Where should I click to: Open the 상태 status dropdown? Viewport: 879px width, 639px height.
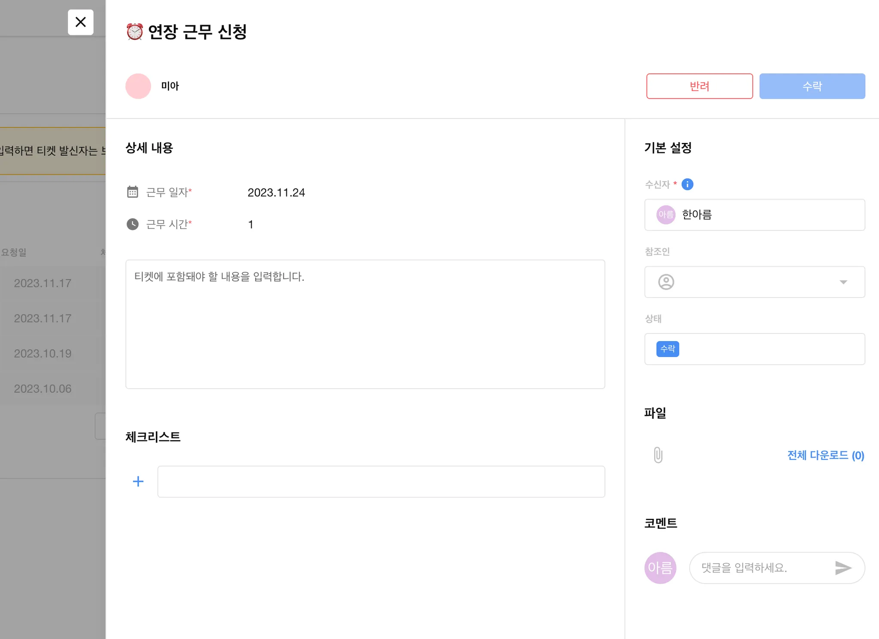pos(754,349)
